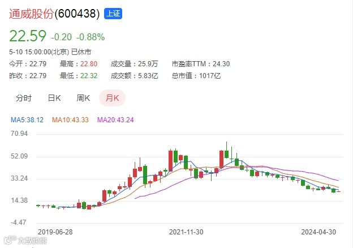Switch to the 日K chart tab
Screen dimensions: 353x248
(x=54, y=98)
